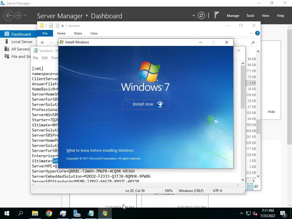Image resolution: width=292 pixels, height=219 pixels.
Task: Open File Explorer from the taskbar
Action: click(35, 213)
